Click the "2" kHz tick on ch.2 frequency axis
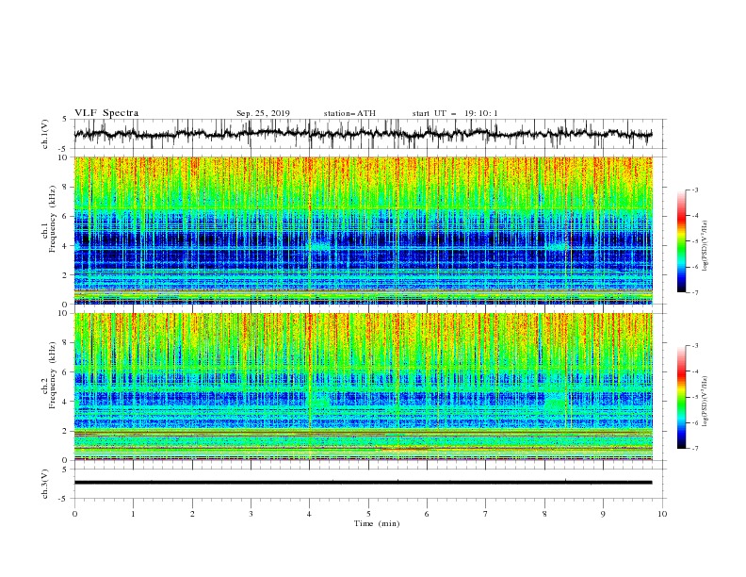 pyautogui.click(x=66, y=431)
